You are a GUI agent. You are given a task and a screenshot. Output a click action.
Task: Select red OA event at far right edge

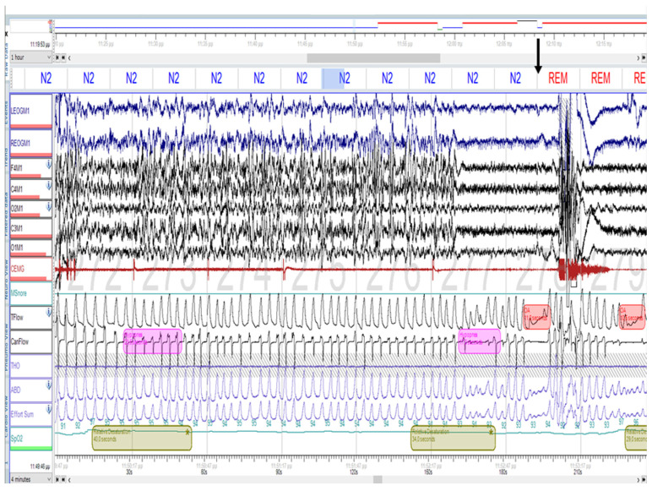pos(632,317)
